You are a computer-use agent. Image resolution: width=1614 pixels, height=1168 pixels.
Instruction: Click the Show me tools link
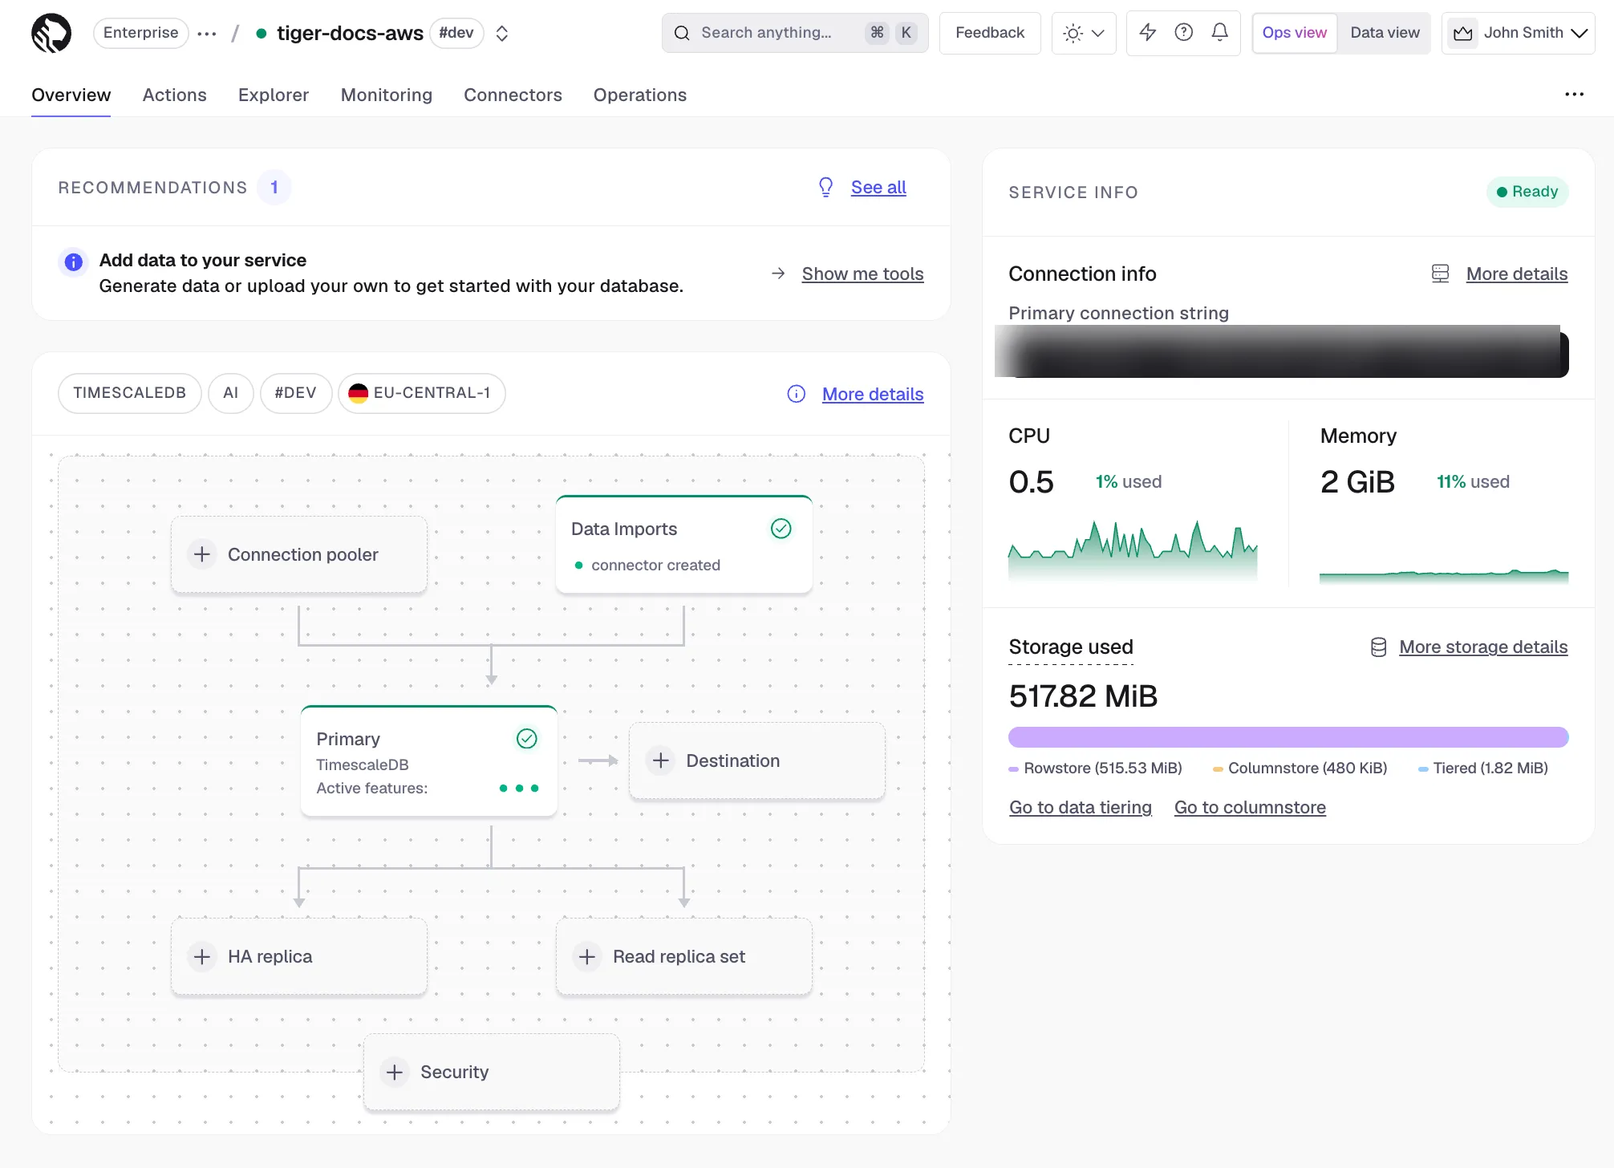tap(863, 274)
